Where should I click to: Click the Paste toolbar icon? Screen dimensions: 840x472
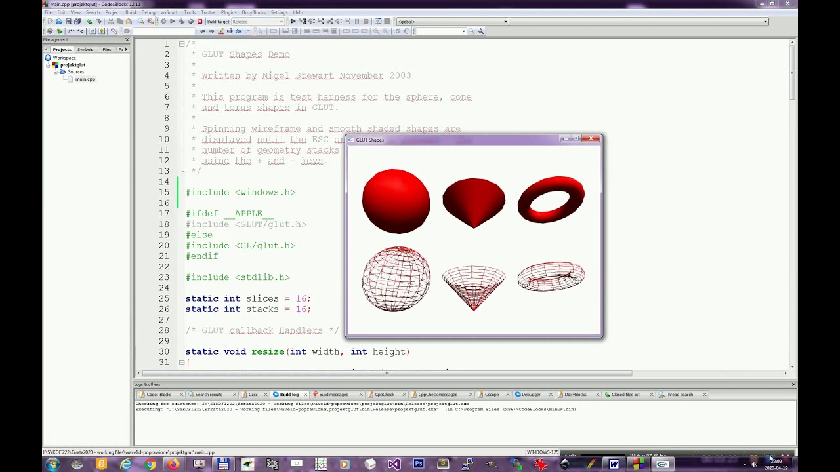click(129, 21)
